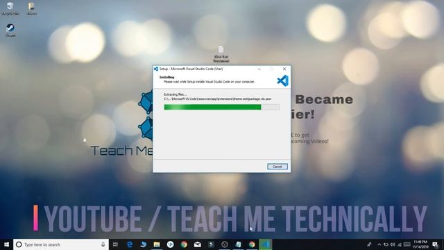Click the "Type here to search" box
Screen dimensions: 444x250
[61, 244]
